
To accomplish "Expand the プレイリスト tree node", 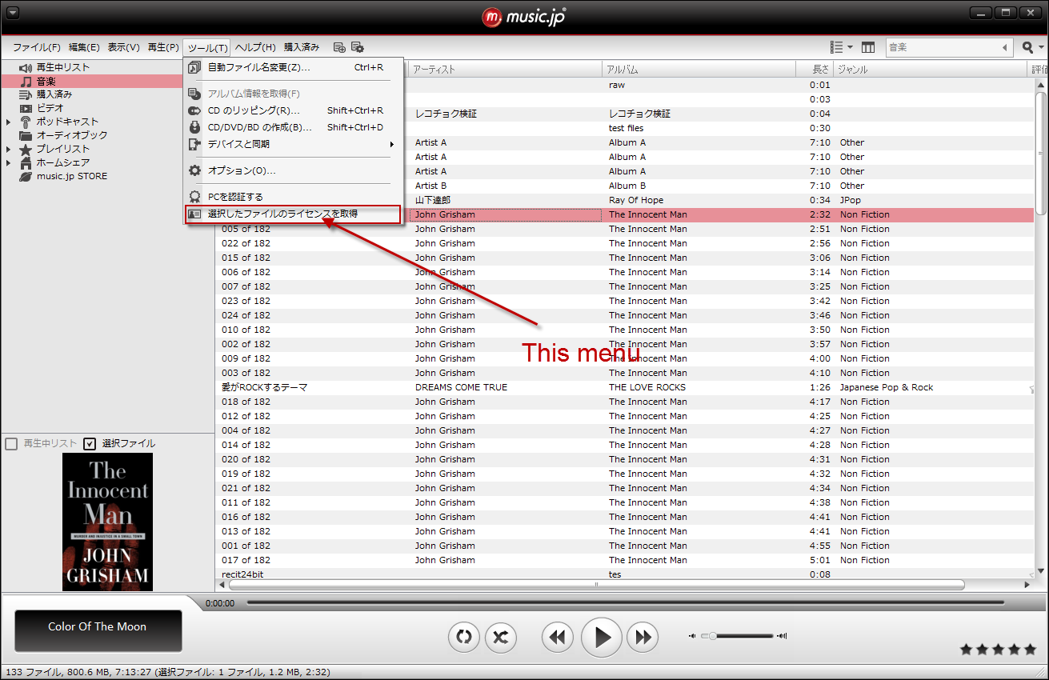I will click(8, 149).
